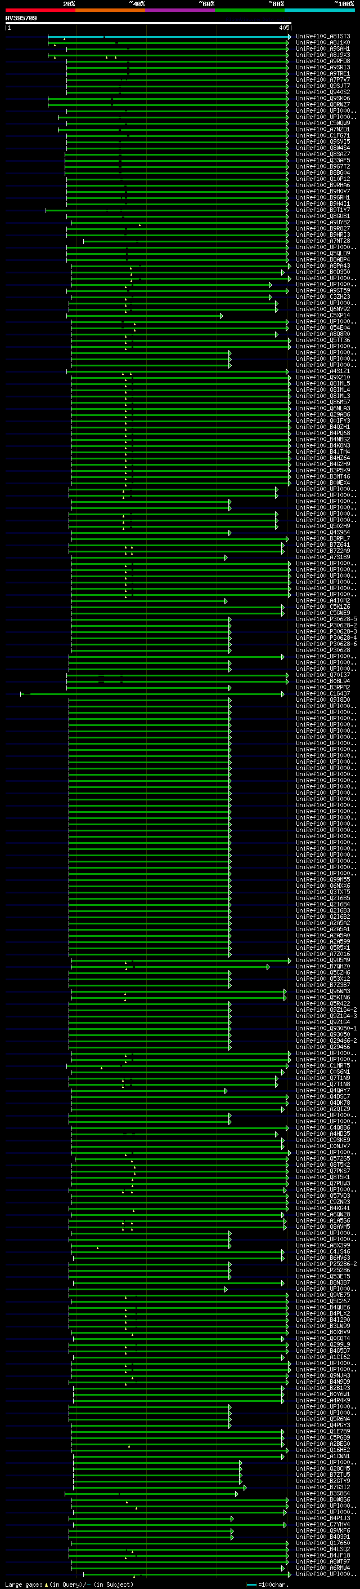This screenshot has width=360, height=1589.
Task: Select the UniRef100_A4I0M2 label
Action: click(x=322, y=601)
